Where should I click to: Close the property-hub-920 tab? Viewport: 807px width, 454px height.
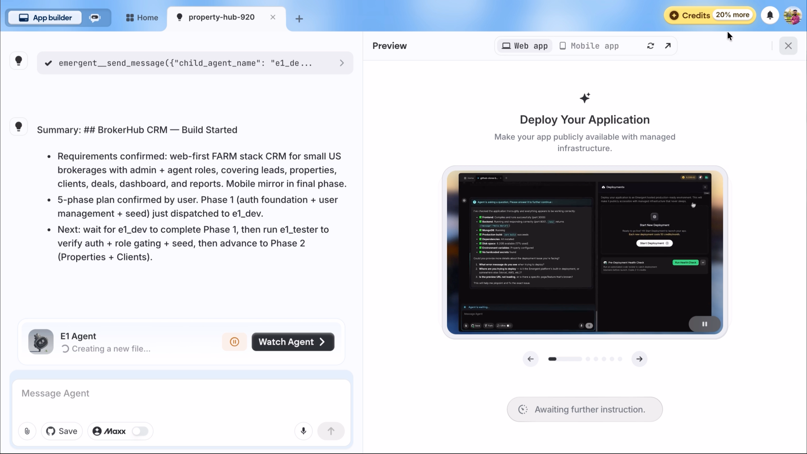click(x=273, y=17)
